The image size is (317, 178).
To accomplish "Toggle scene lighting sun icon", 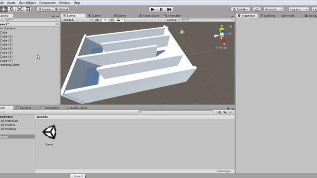I will [x=105, y=20].
